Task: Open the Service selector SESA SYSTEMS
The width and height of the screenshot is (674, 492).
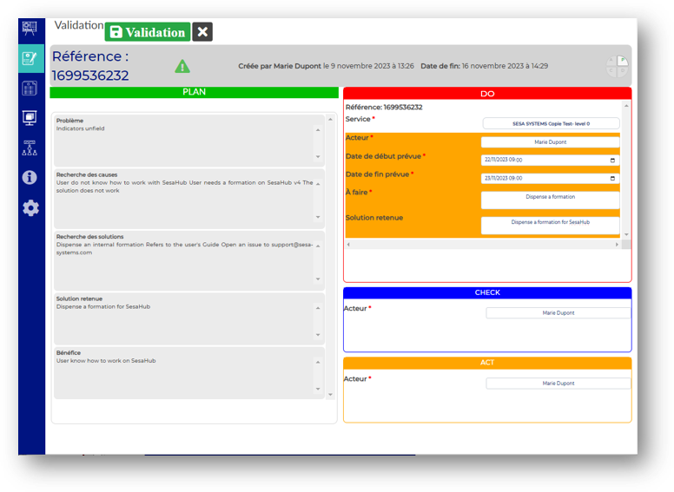Action: [551, 123]
